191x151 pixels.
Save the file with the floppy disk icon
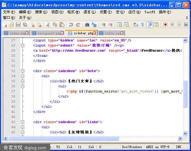click(18, 25)
